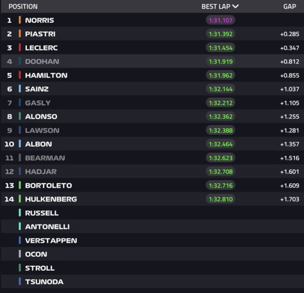The height and width of the screenshot is (293, 304).
Task: Click Piastri's 1:31.392 lap time badge
Action: pyautogui.click(x=221, y=34)
